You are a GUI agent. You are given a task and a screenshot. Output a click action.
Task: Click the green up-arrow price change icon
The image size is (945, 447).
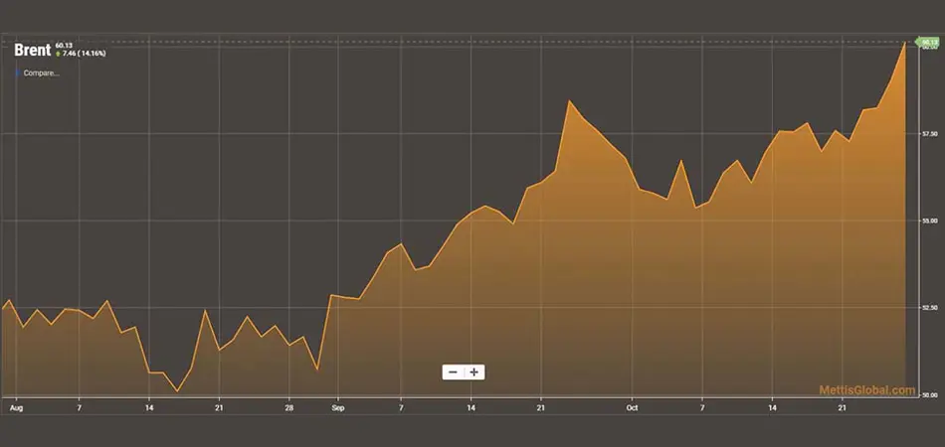[58, 54]
